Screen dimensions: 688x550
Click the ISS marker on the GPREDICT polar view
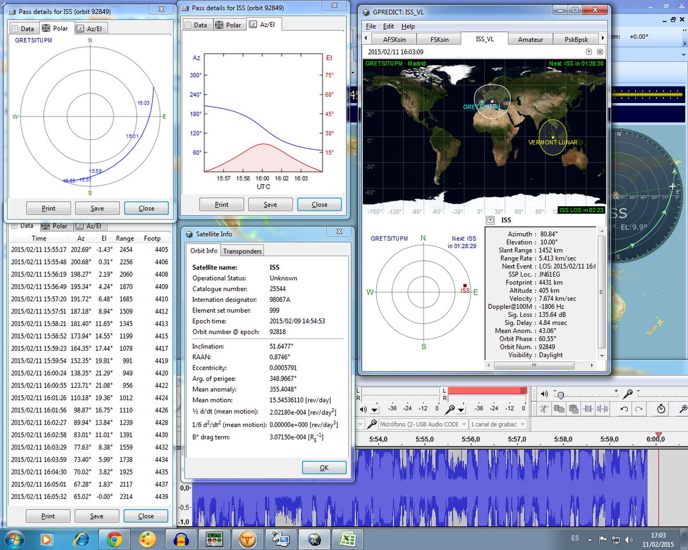tap(465, 286)
